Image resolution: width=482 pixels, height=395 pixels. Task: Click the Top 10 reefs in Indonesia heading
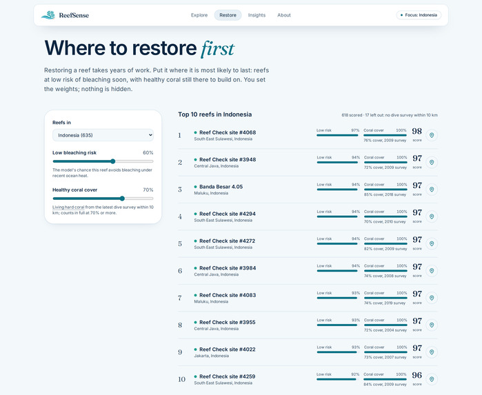click(215, 114)
